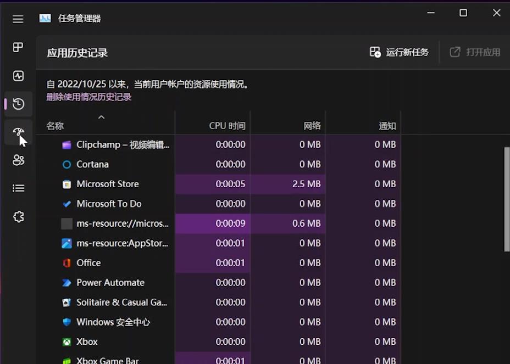Select the Power Automate row
Image resolution: width=510 pixels, height=364 pixels.
point(110,282)
